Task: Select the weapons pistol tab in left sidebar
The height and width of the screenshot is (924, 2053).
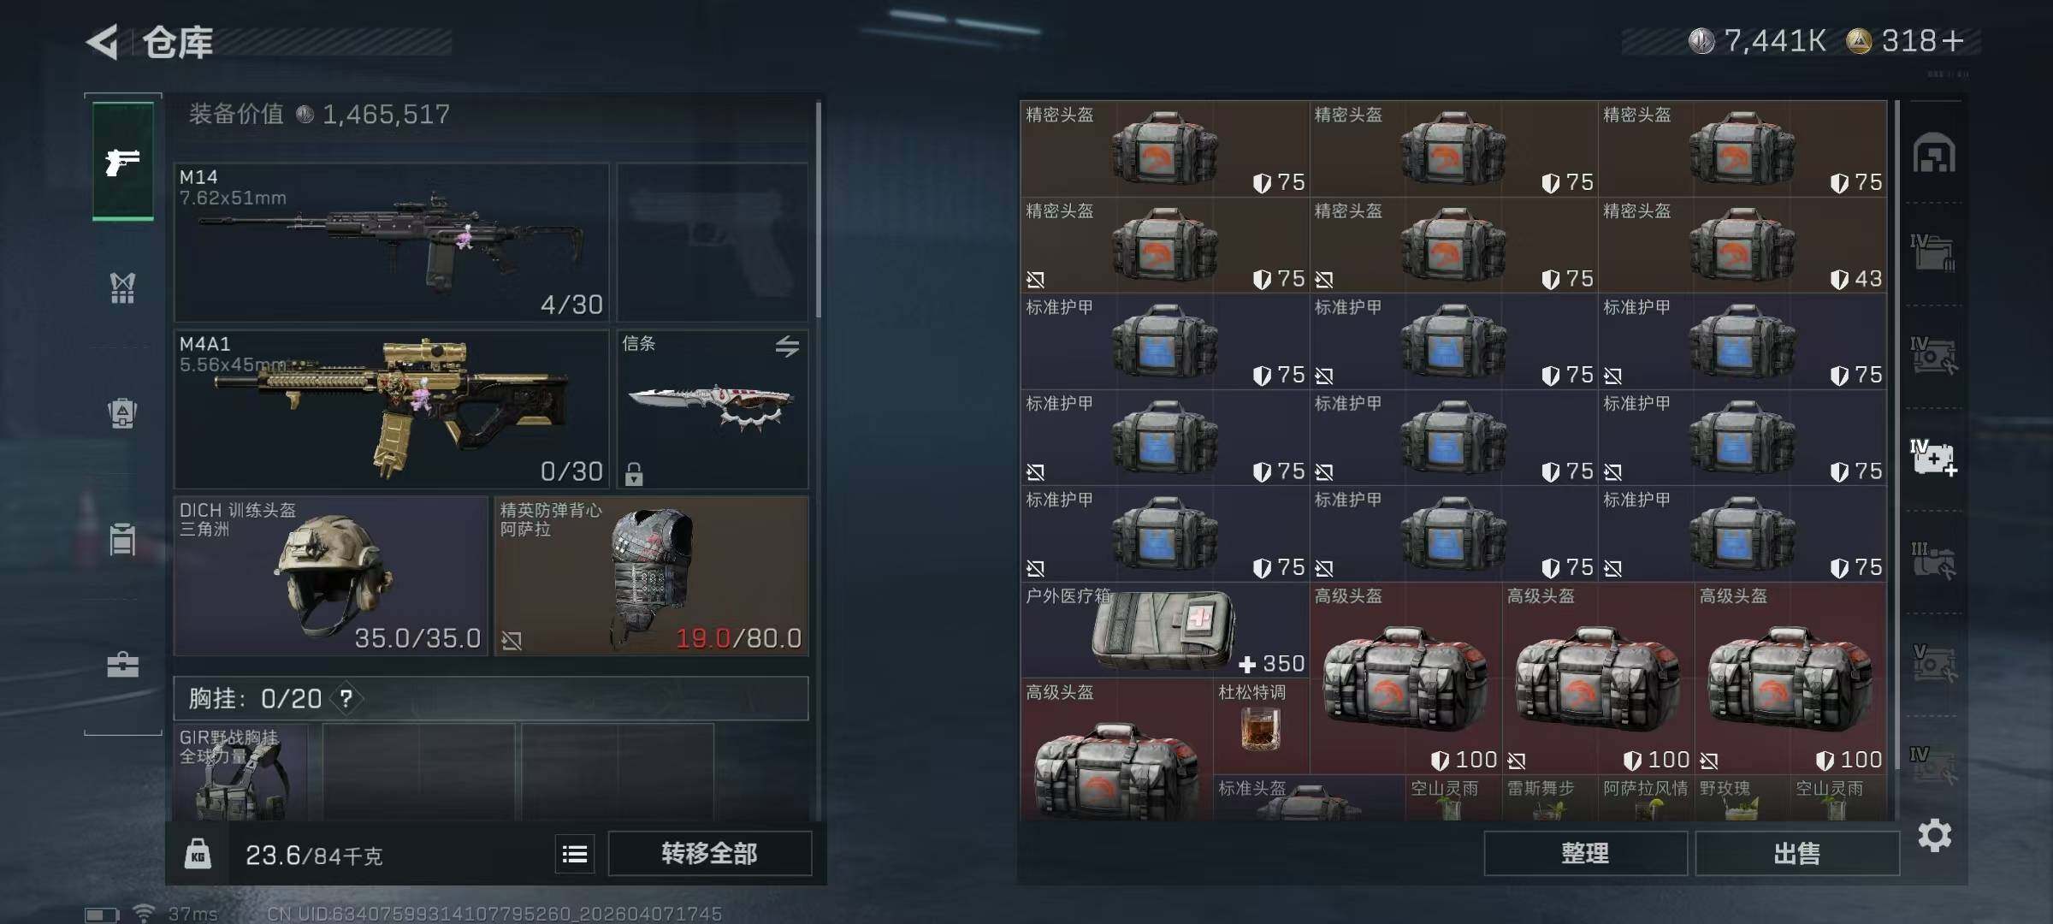Action: (123, 161)
